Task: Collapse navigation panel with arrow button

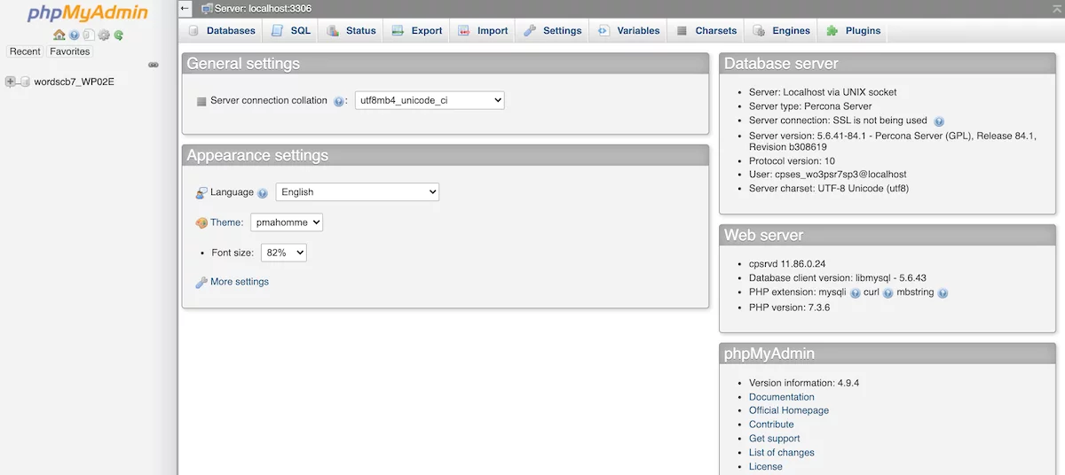Action: [x=185, y=8]
